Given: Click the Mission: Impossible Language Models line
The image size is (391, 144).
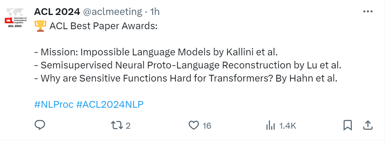Looking at the screenshot, I should (x=156, y=52).
